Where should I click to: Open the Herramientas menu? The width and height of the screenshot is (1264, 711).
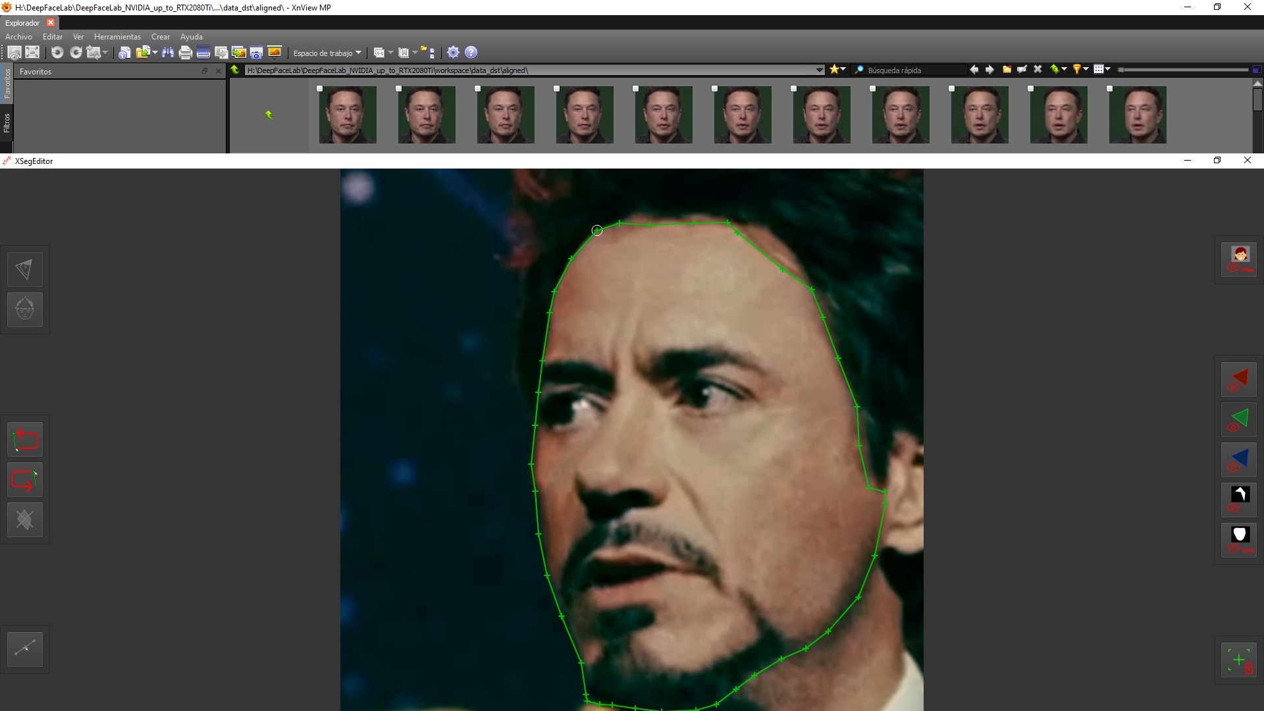(117, 37)
